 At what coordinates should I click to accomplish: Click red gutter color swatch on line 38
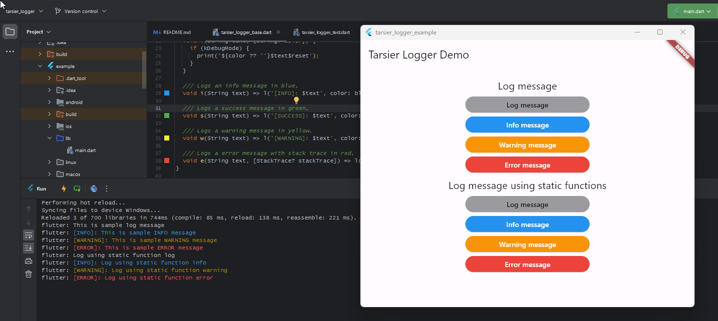[167, 160]
